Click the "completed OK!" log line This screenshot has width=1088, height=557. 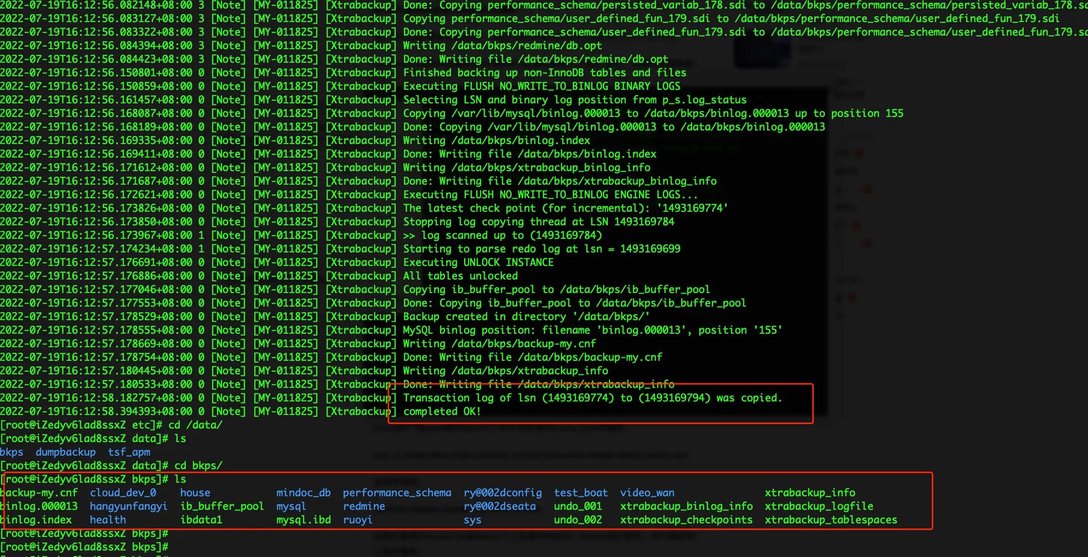point(441,411)
